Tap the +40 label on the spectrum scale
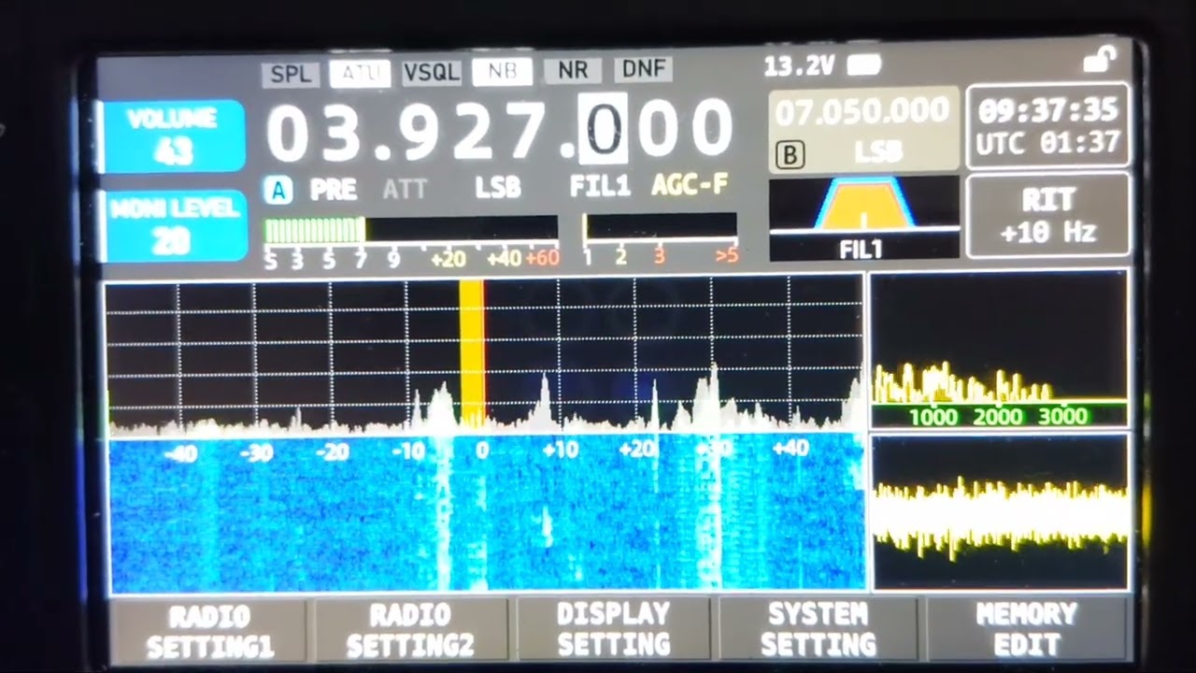This screenshot has width=1196, height=673. pos(790,448)
